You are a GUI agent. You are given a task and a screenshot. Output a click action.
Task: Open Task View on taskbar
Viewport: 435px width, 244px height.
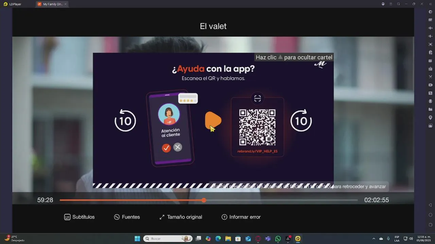click(199, 239)
